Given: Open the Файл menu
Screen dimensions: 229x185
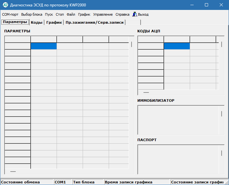Looking at the screenshot, I should (x=71, y=14).
